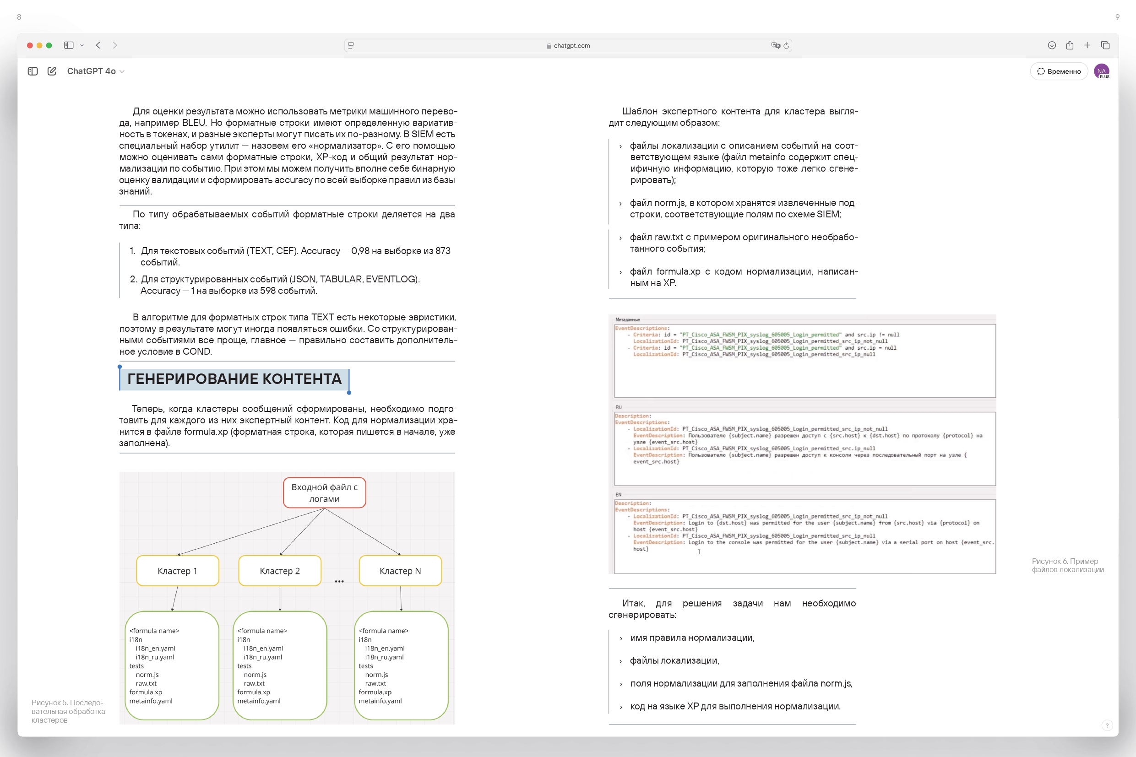Start a new chat with compose icon
The width and height of the screenshot is (1136, 757).
coord(52,71)
